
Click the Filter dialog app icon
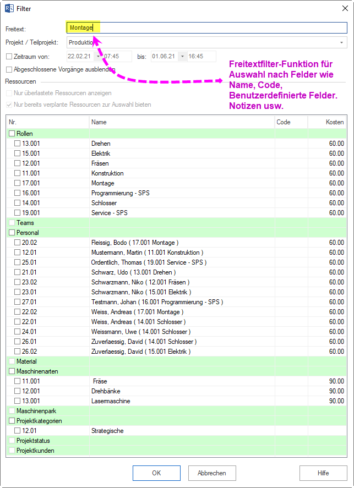[9, 9]
